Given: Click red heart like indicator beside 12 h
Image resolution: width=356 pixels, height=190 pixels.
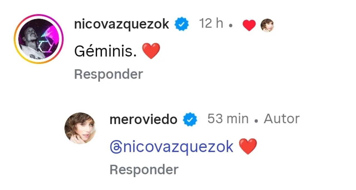Looking at the screenshot, I should (249, 26).
